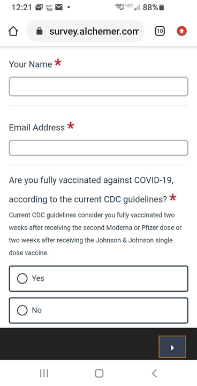Open the tab switcher showing 10 tabs
197x386 pixels.
click(160, 31)
